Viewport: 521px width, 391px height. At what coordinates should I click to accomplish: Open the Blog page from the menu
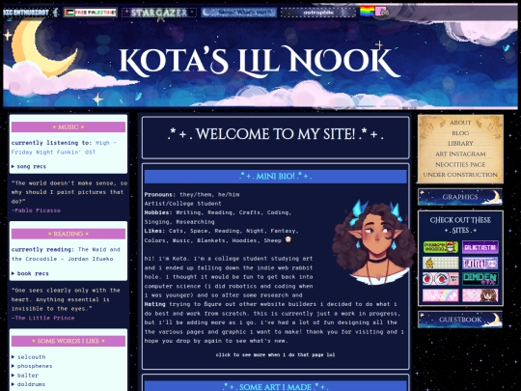[x=460, y=133]
